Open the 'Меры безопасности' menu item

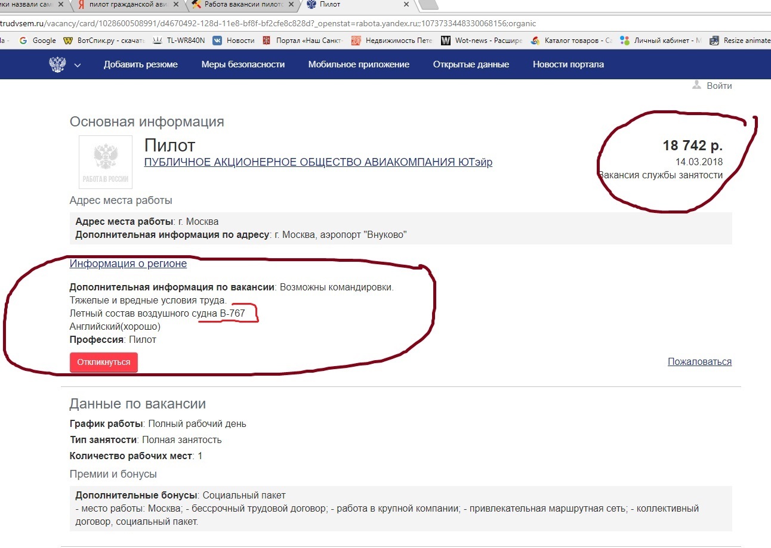[x=243, y=64]
